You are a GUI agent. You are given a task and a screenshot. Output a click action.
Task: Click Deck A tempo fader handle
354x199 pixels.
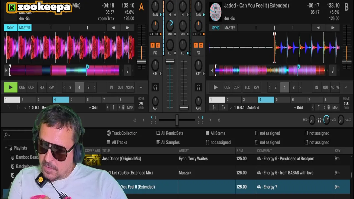141,62
